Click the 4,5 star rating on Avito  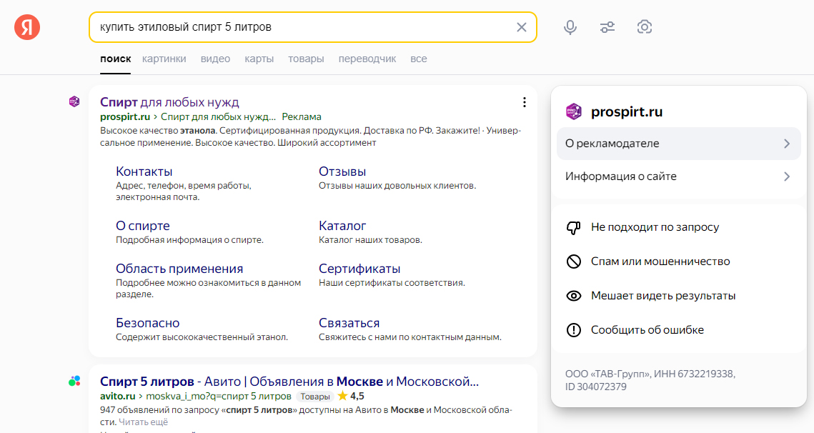(x=351, y=396)
